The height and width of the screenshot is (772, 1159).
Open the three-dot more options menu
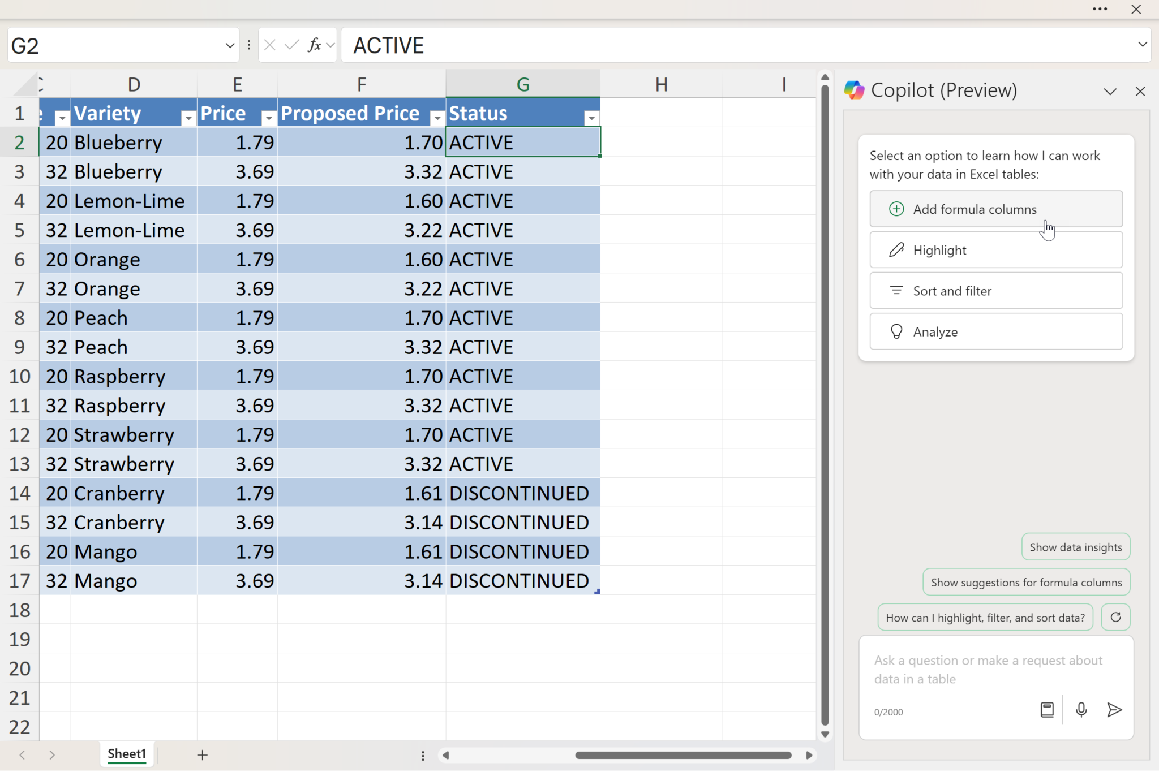tap(1100, 9)
